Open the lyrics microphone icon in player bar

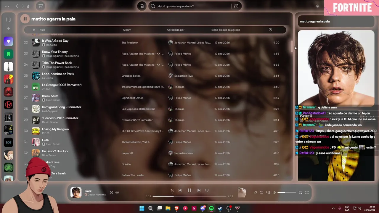(x=255, y=193)
